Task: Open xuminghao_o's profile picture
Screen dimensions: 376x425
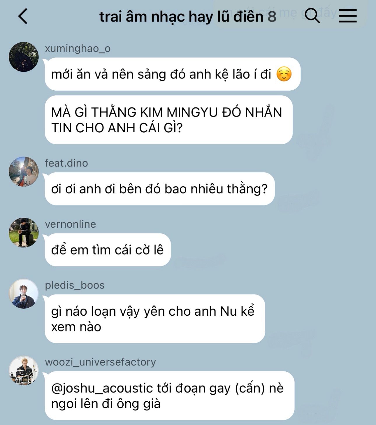Action: tap(24, 57)
